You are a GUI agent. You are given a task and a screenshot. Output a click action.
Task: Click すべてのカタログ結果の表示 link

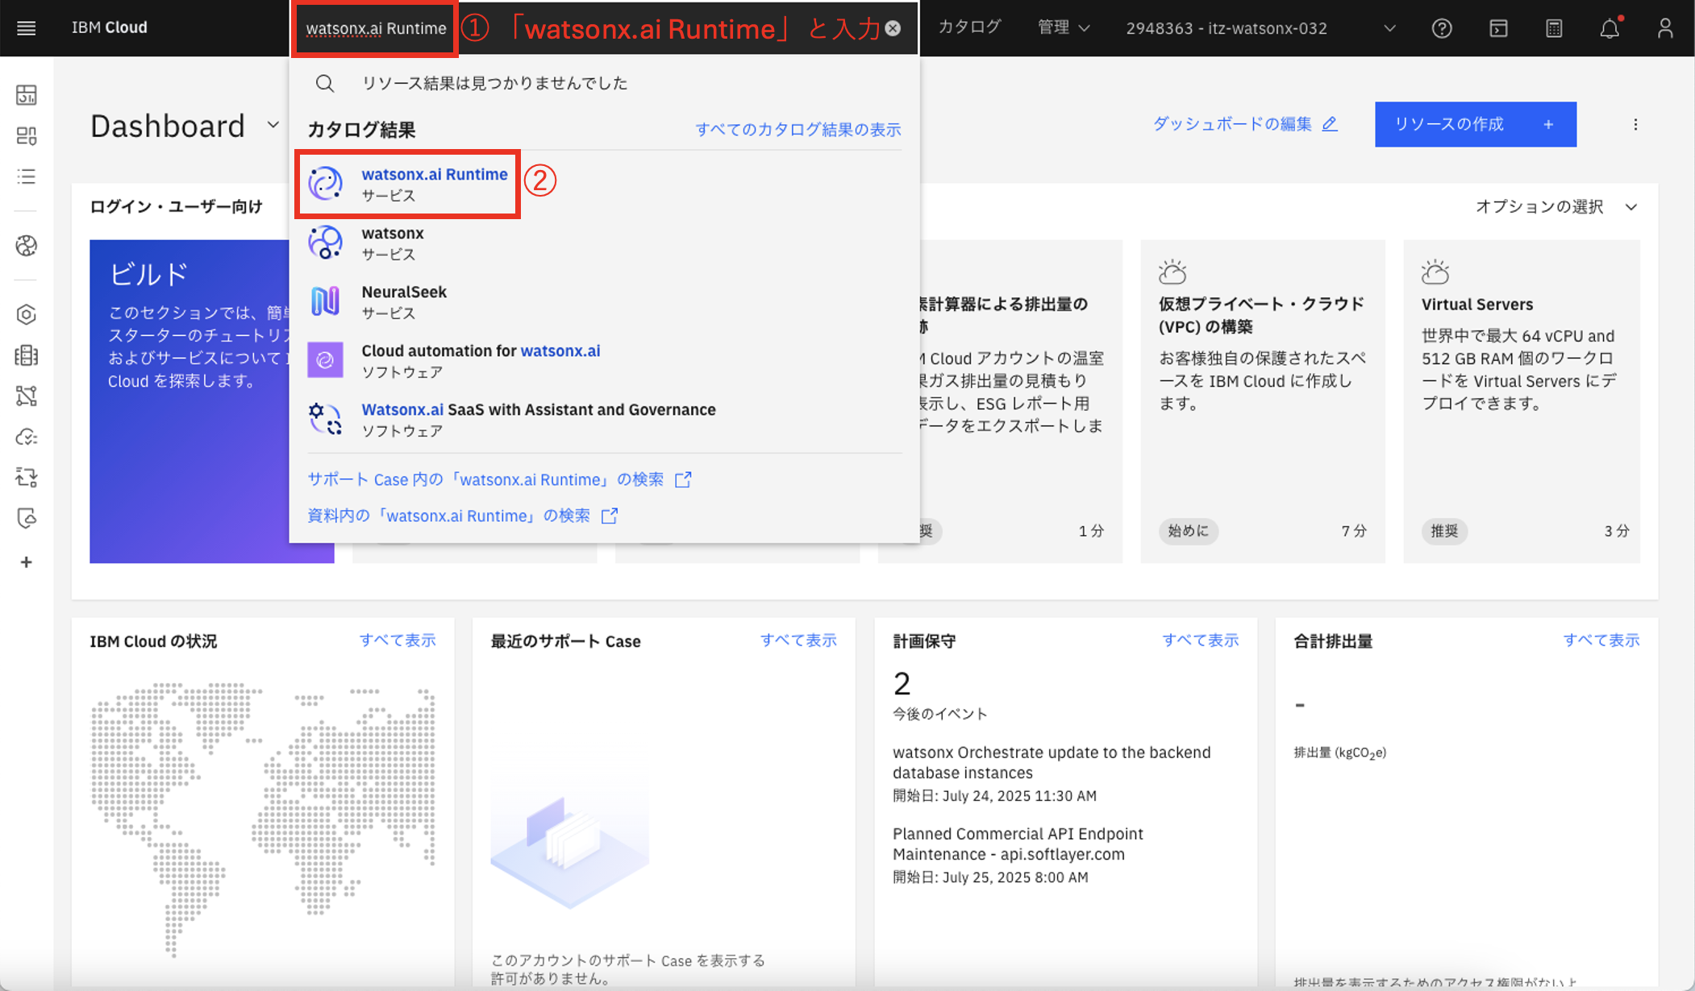click(x=798, y=130)
